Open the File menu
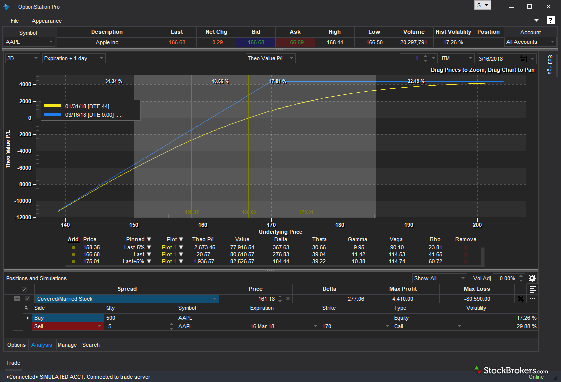The image size is (561, 382). tap(15, 21)
